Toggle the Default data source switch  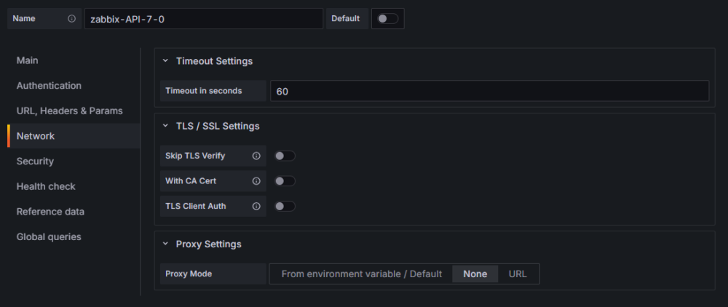pyautogui.click(x=387, y=19)
